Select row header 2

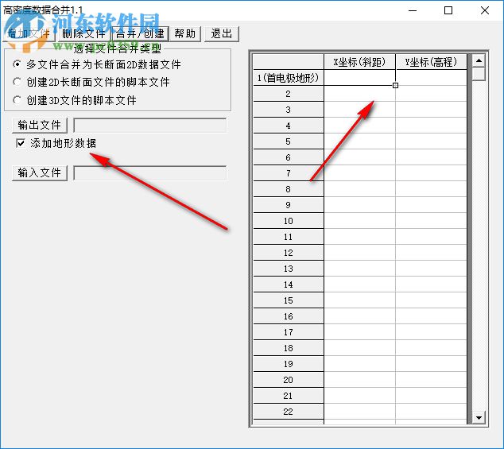click(289, 94)
